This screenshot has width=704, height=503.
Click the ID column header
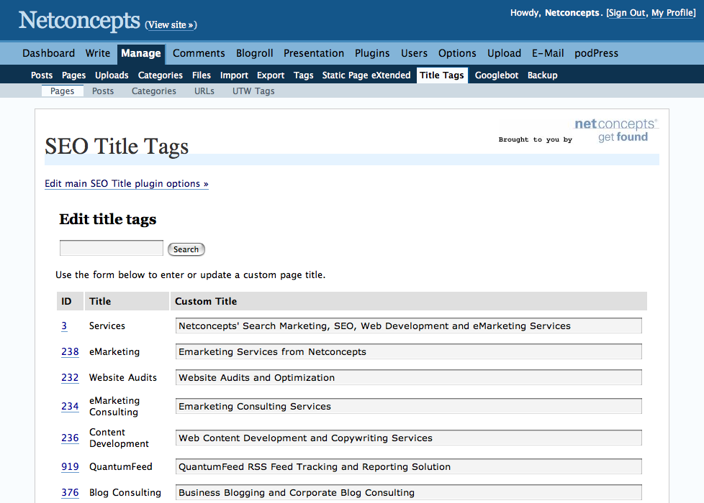pyautogui.click(x=70, y=301)
